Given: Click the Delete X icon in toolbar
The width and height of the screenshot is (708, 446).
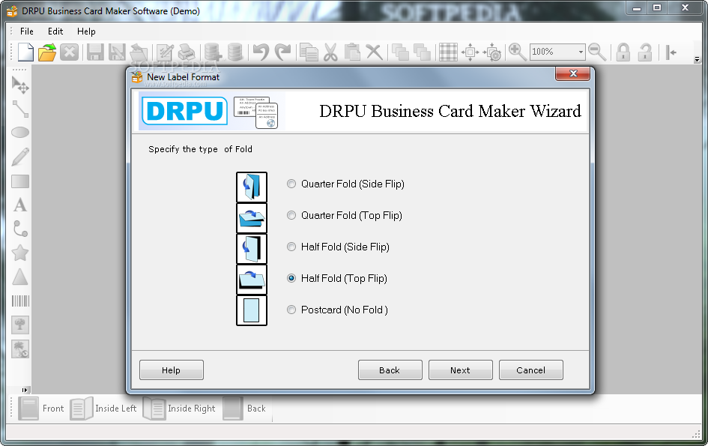Looking at the screenshot, I should [x=374, y=52].
